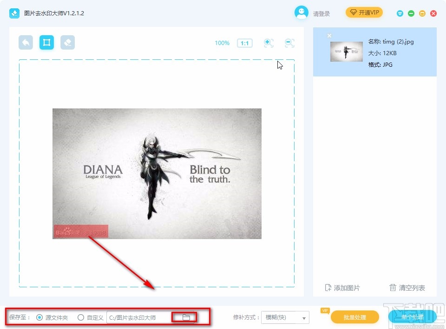Click the 1:1 actual size button
446x329 pixels.
coord(245,43)
